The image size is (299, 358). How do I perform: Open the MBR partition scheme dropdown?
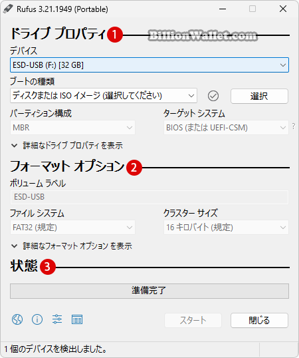click(x=72, y=127)
